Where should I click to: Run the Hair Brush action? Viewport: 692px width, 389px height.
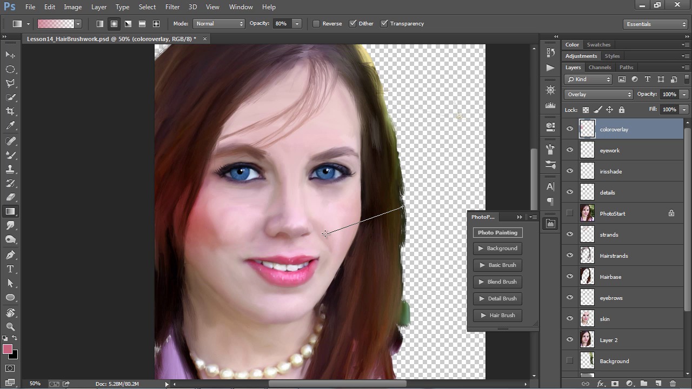[x=497, y=316]
